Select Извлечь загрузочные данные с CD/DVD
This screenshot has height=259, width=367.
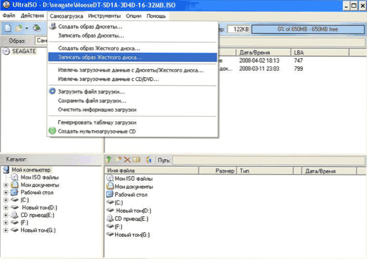[132, 79]
